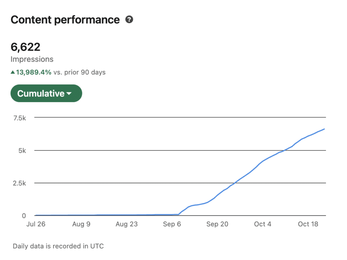347x260 pixels.
Task: Click the Impressions label
Action: point(32,60)
